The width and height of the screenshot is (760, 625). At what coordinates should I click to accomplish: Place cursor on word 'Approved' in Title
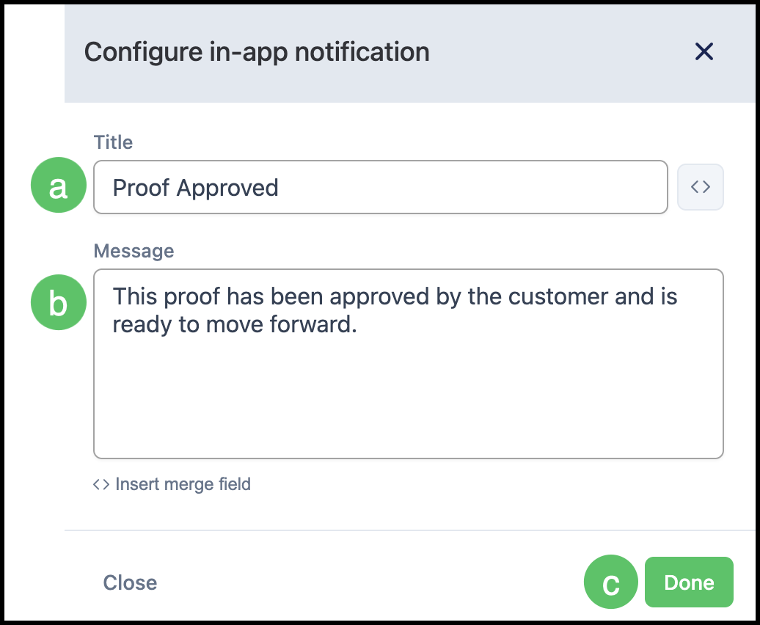click(227, 188)
